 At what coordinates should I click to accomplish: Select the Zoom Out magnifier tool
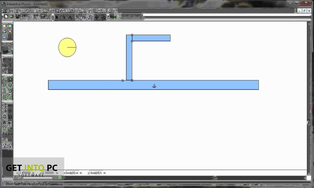[x=83, y=17]
